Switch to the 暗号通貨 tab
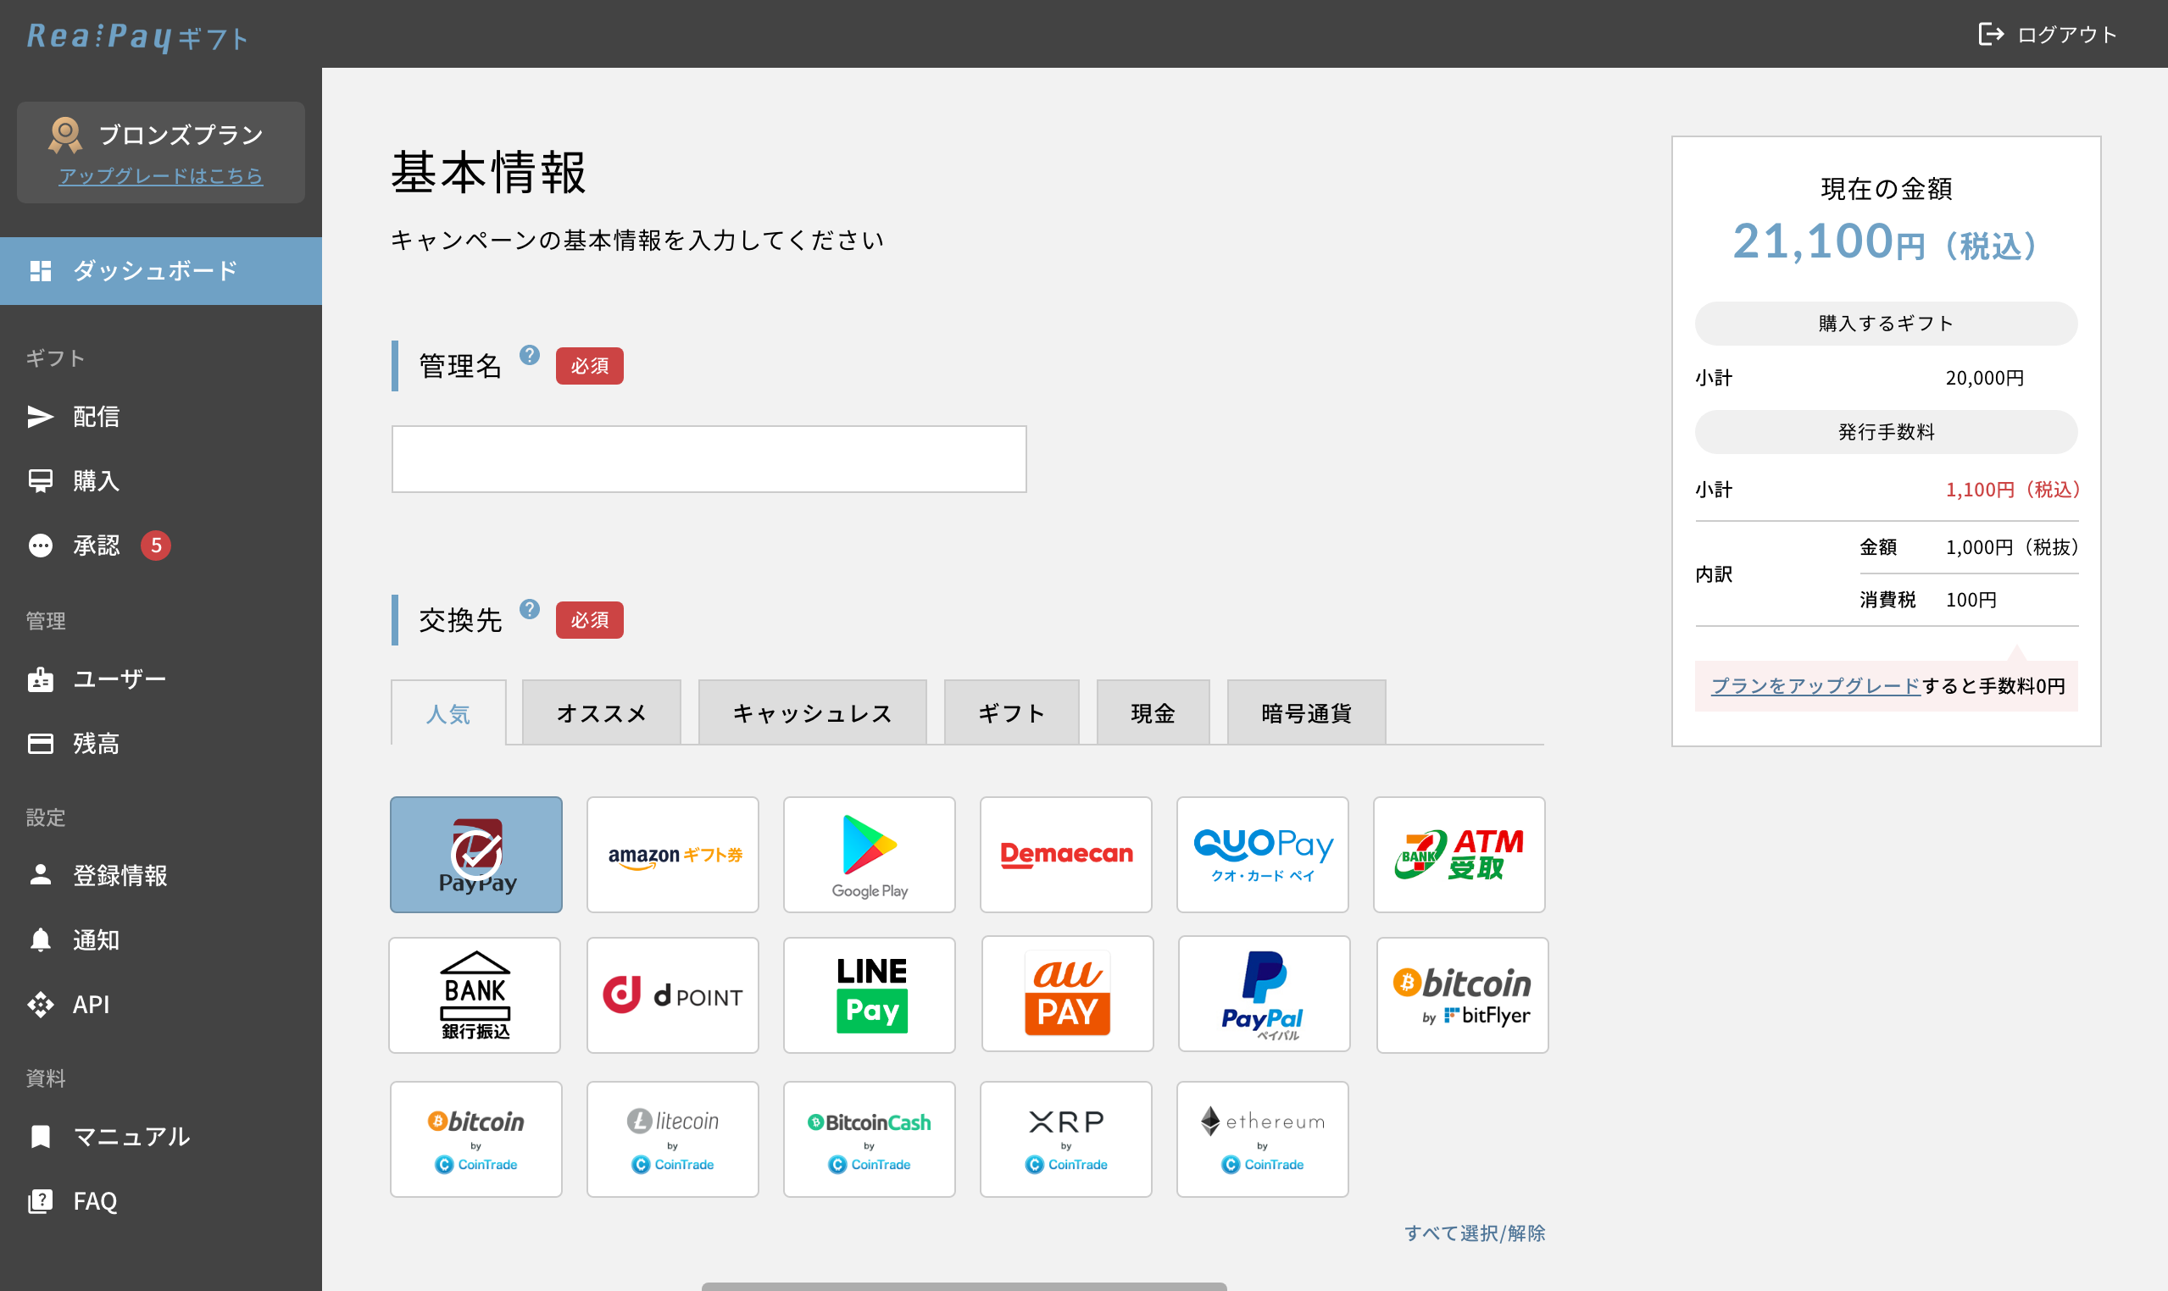The width and height of the screenshot is (2168, 1291). tap(1306, 712)
